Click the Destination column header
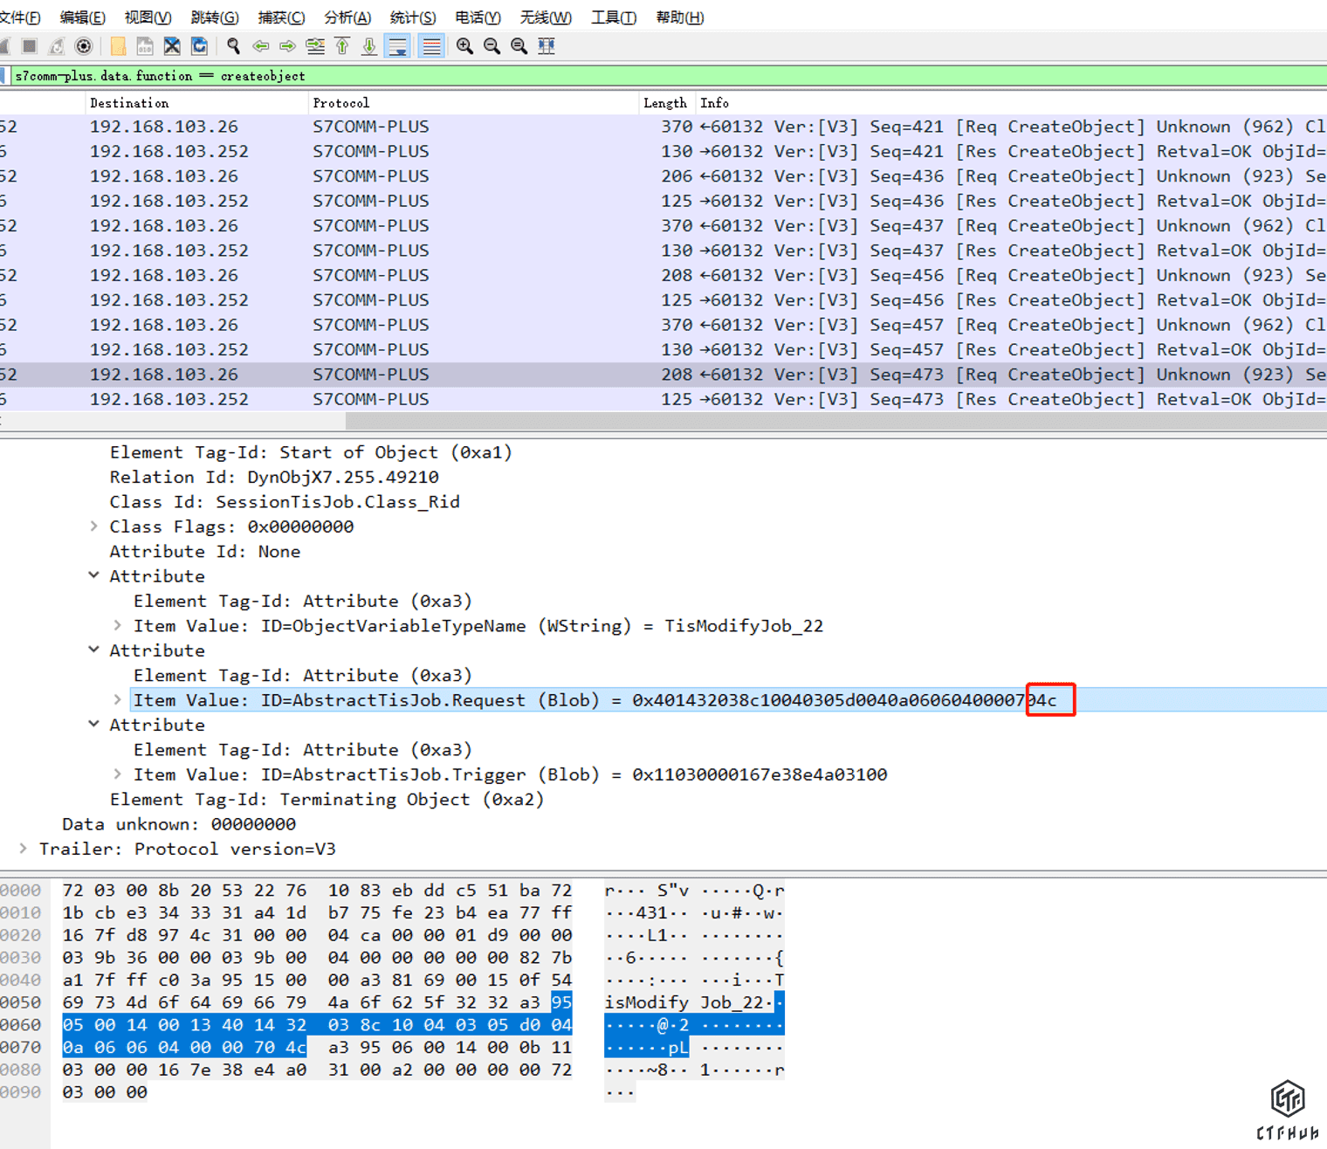This screenshot has width=1327, height=1149. coord(129,103)
